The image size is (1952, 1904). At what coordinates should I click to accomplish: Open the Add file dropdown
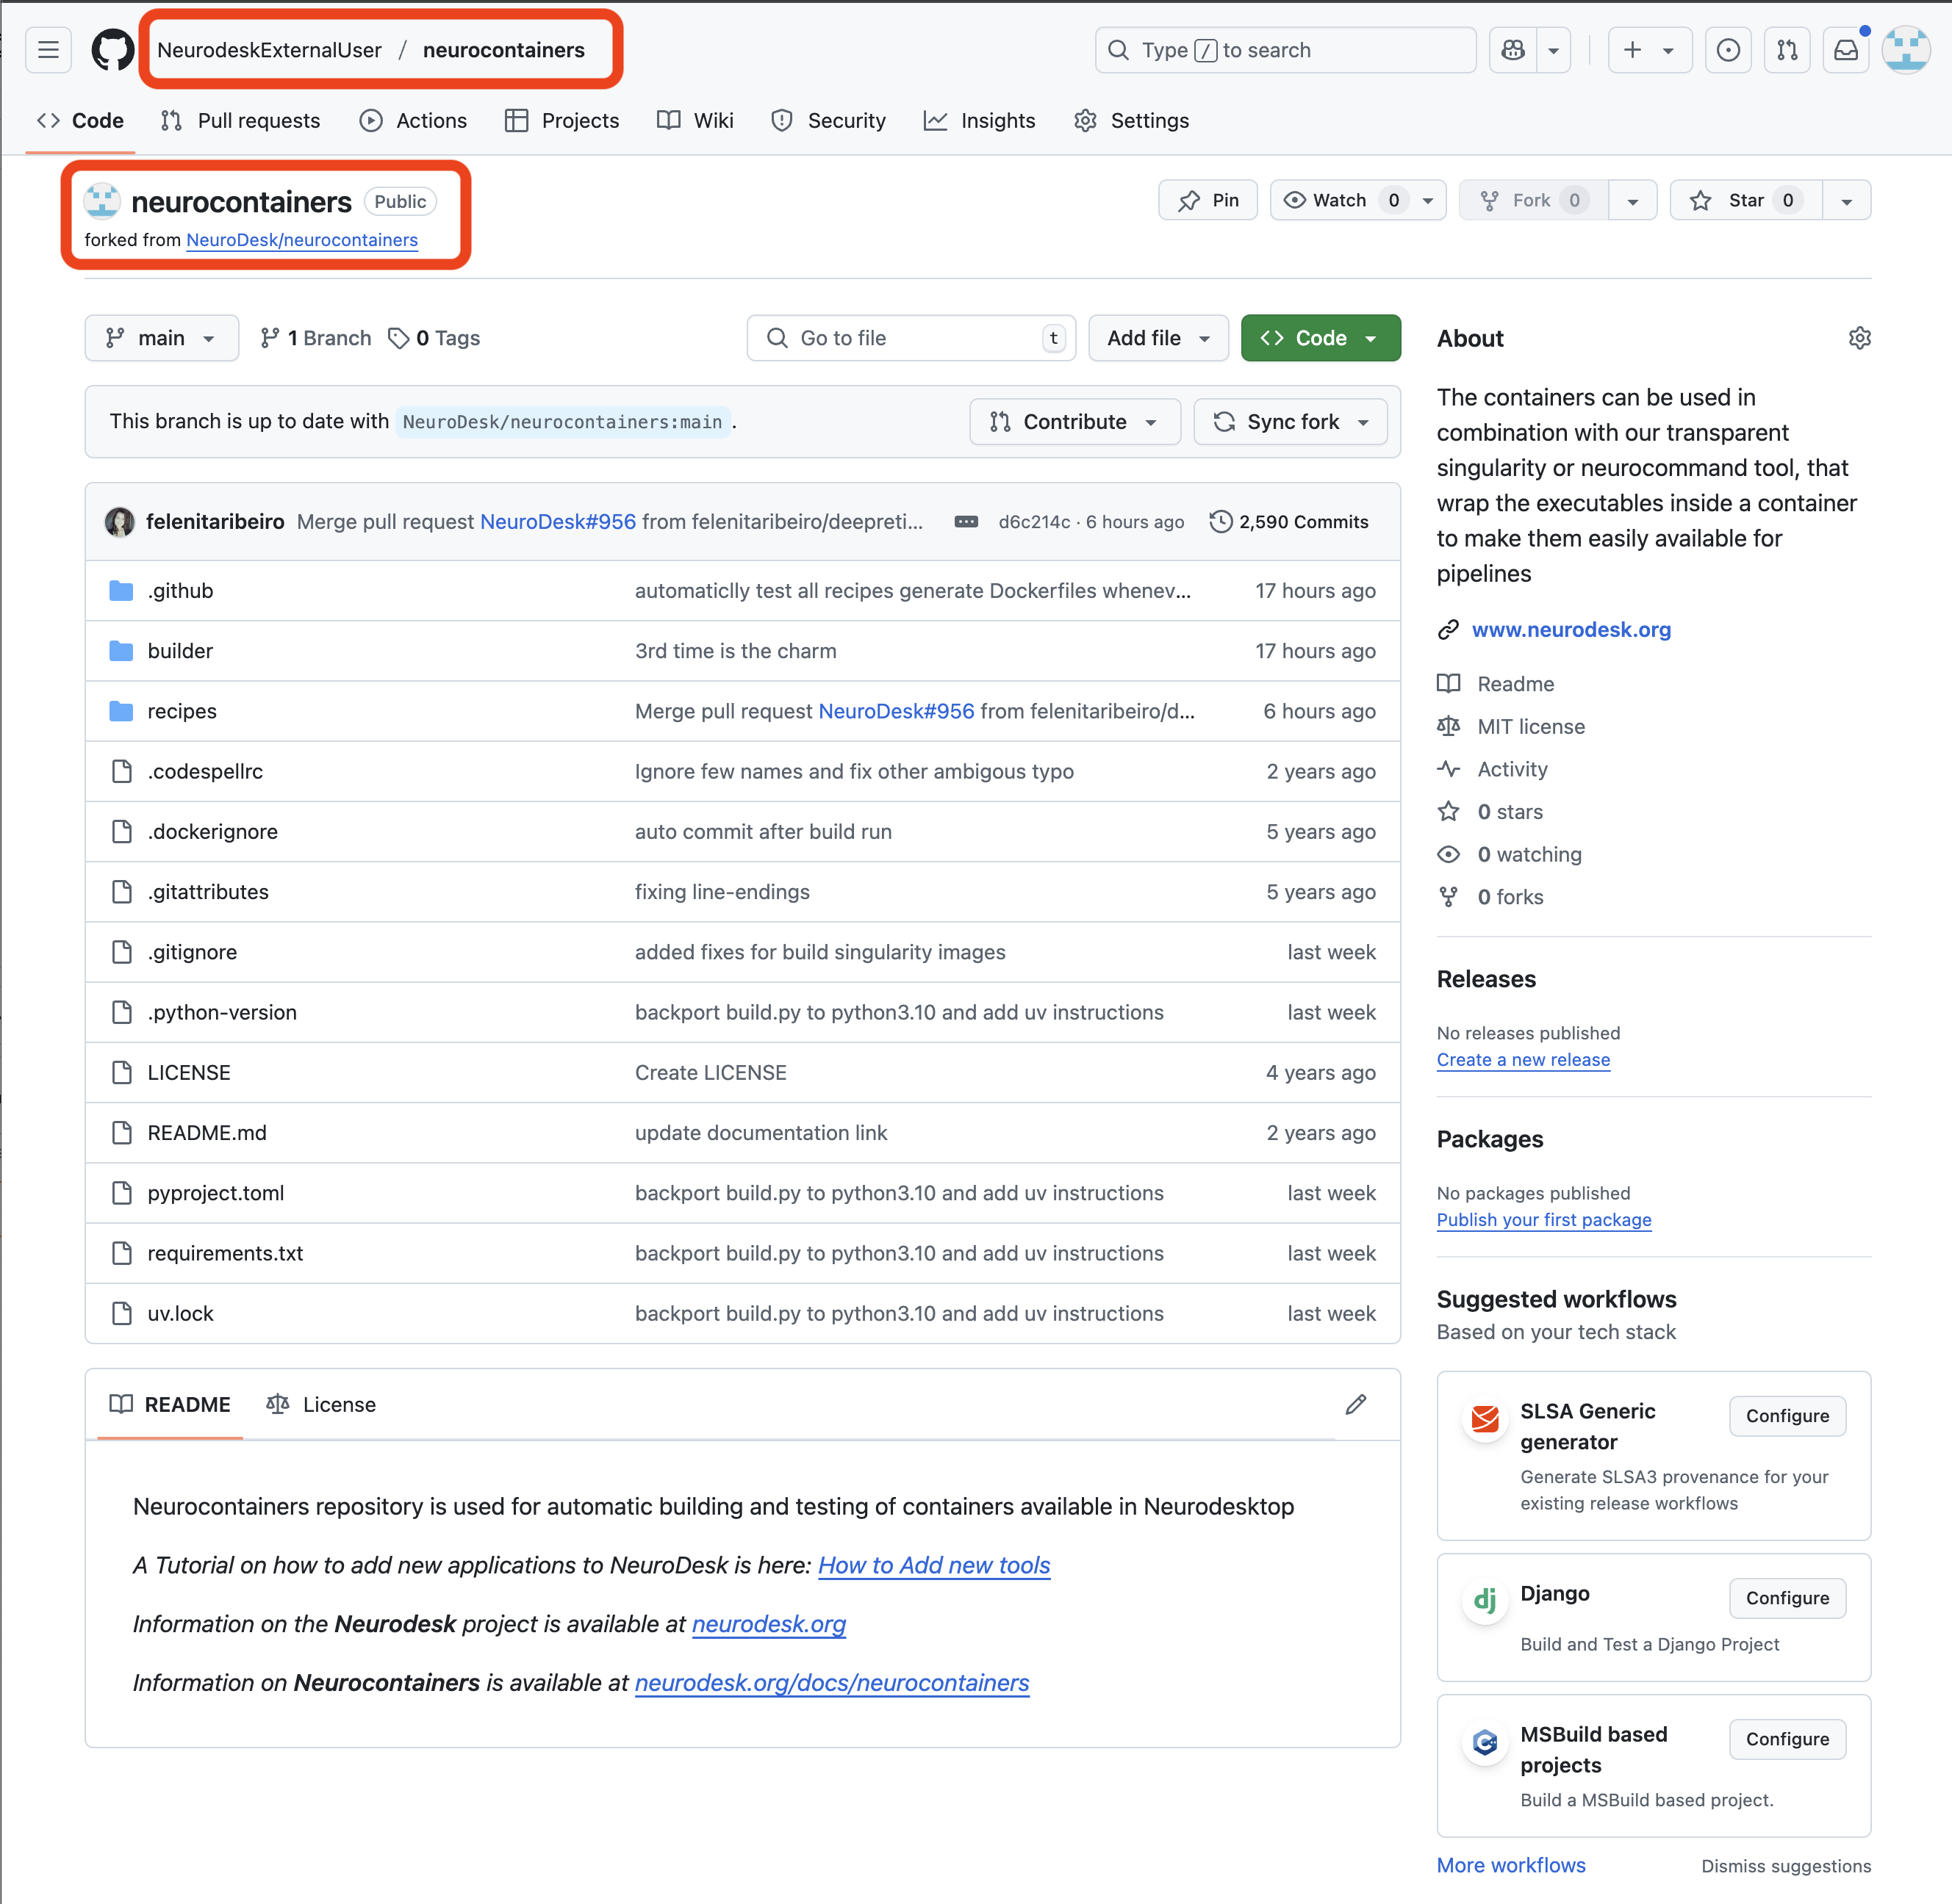click(x=1158, y=338)
